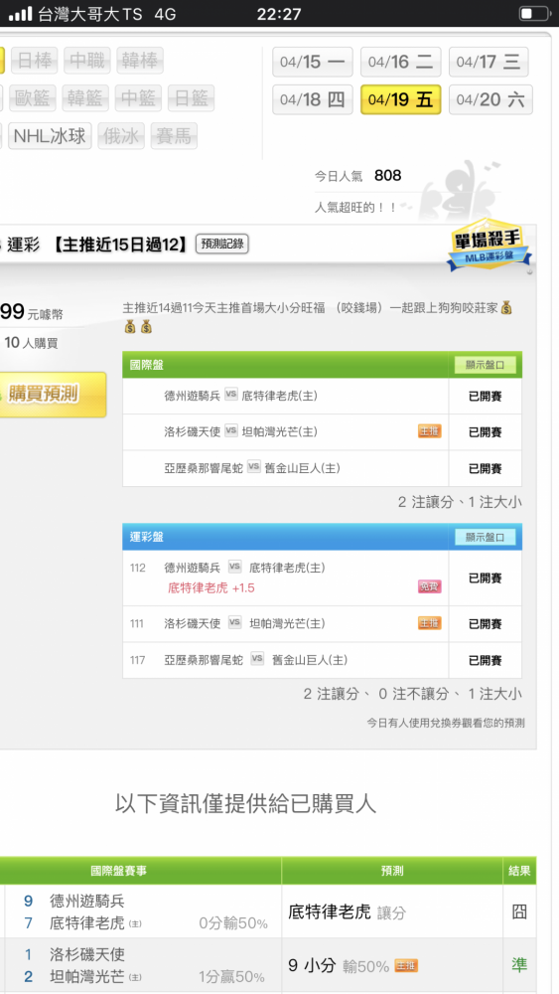Click 以下資訊僅提供給已購買人 notice
The height and width of the screenshot is (994, 559).
point(245,803)
